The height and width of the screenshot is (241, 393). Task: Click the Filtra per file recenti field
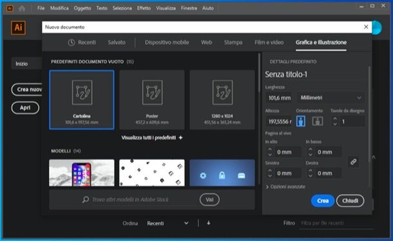pos(337,223)
